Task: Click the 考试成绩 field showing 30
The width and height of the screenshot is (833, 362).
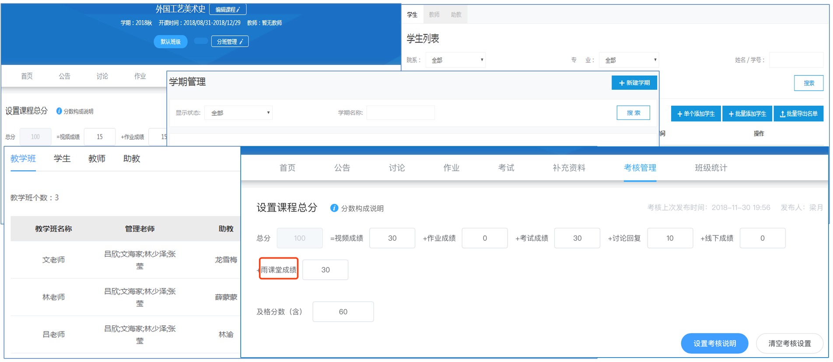Action: coord(577,238)
